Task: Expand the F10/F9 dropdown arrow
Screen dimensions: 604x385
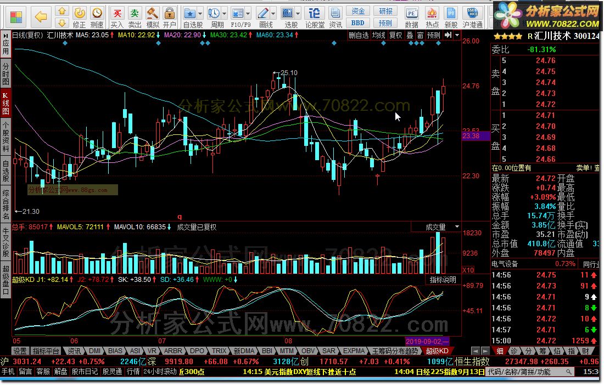Action: (x=248, y=14)
